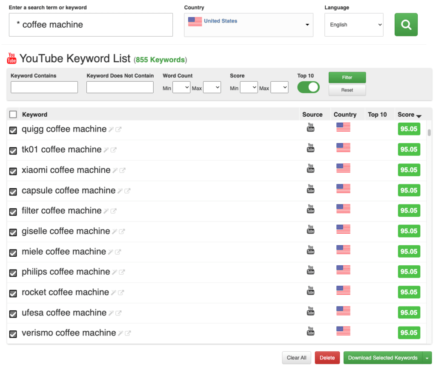
Task: Click edit pencil icon for tk01 coffee machine
Action: 106,150
